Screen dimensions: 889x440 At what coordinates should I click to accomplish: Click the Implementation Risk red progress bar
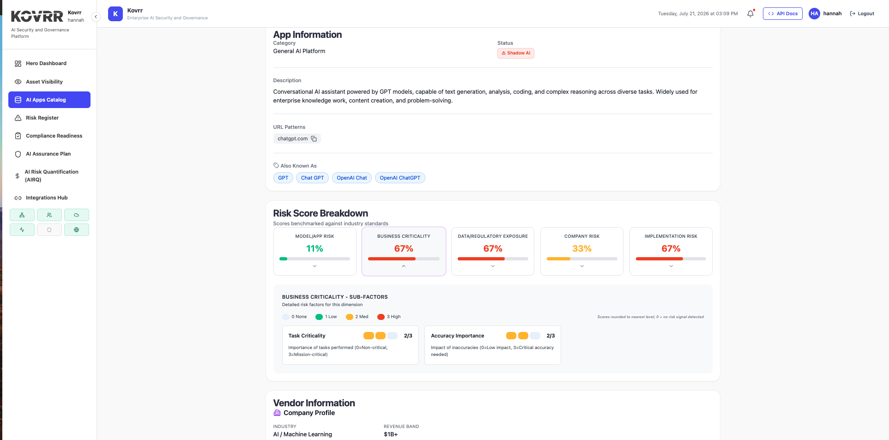[x=671, y=259]
